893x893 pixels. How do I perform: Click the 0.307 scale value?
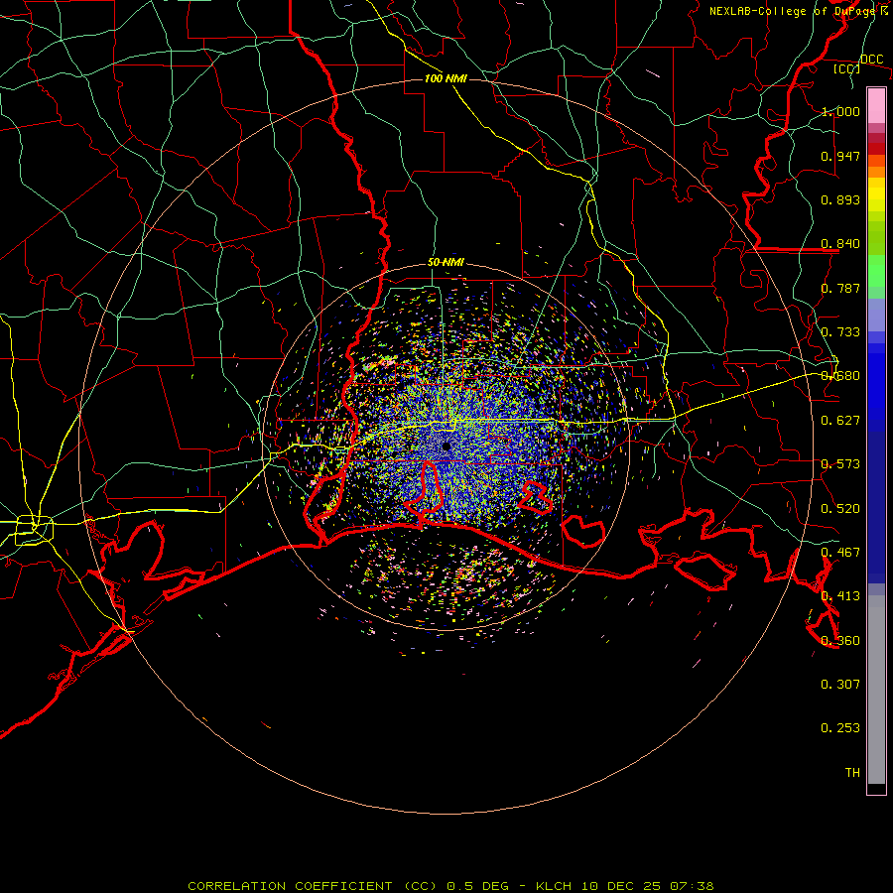click(840, 685)
